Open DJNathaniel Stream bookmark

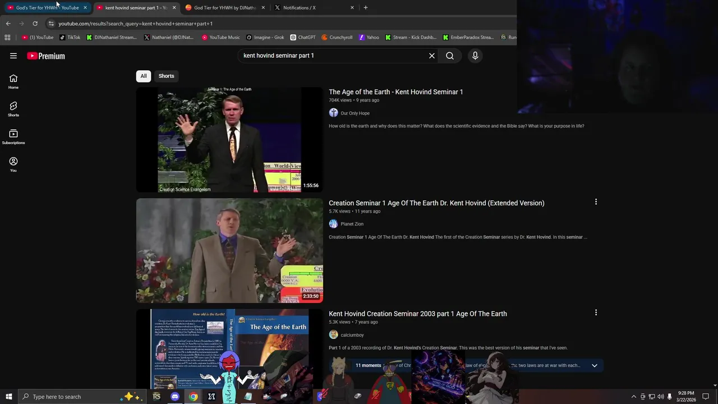tap(111, 38)
